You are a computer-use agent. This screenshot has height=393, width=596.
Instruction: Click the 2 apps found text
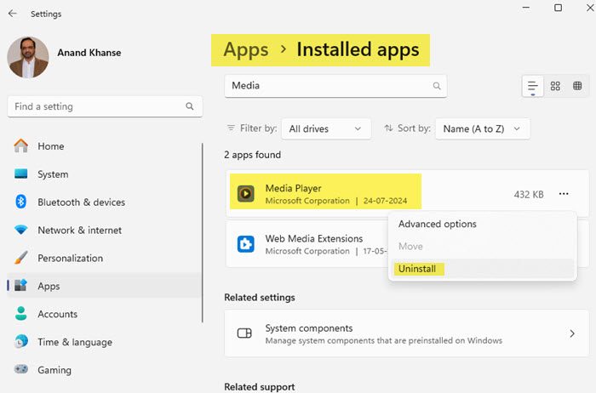253,155
